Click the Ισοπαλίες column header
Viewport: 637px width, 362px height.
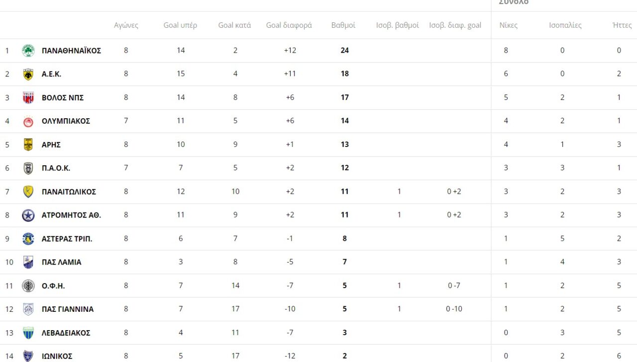[x=565, y=25]
